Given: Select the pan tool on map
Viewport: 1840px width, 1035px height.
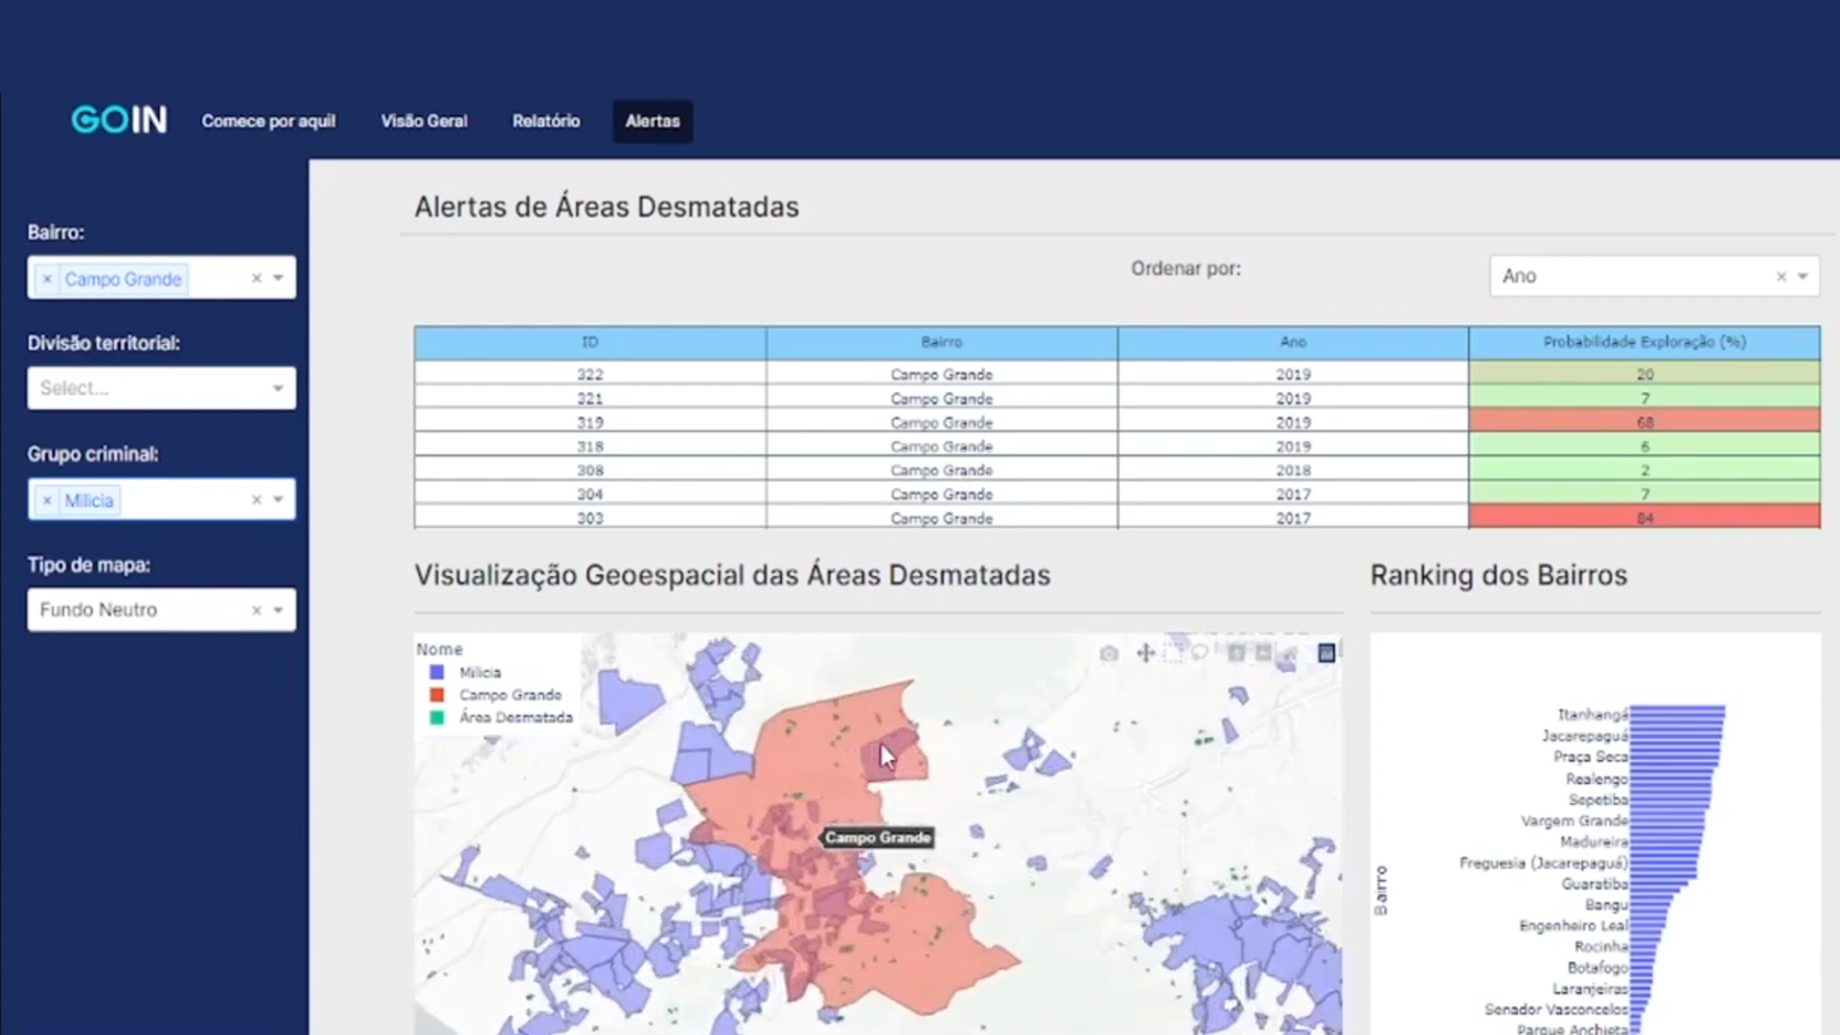Looking at the screenshot, I should pos(1145,654).
